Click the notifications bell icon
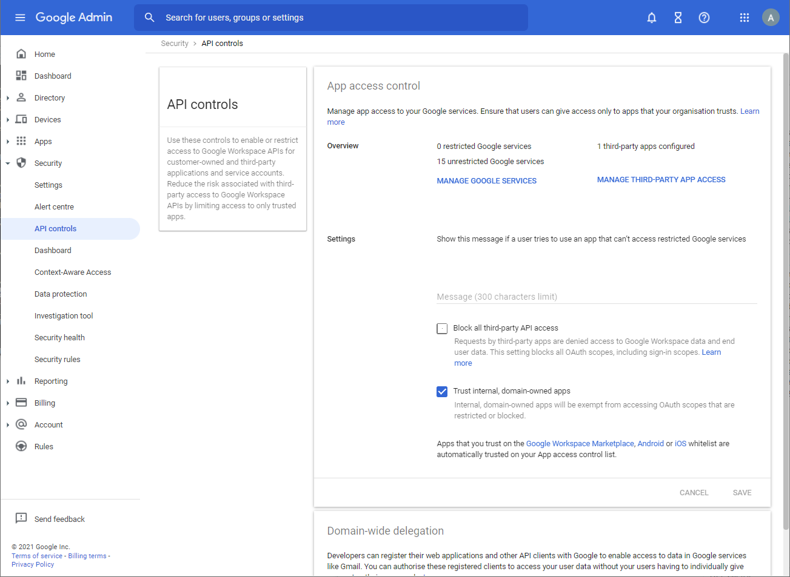This screenshot has height=577, width=790. coord(651,18)
